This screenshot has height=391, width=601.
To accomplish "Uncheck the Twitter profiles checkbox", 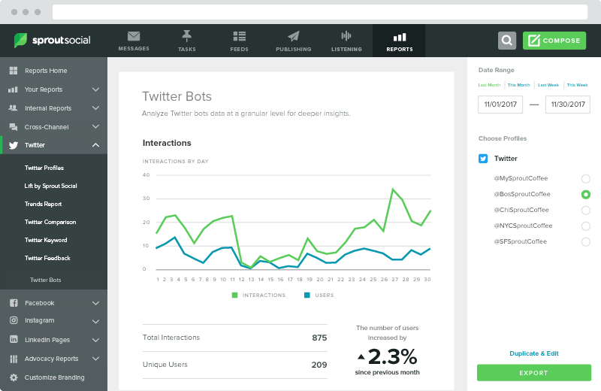I will coord(483,159).
